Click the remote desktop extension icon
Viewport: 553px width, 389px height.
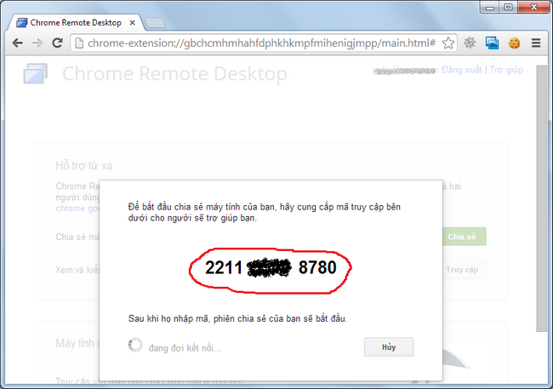[x=492, y=43]
